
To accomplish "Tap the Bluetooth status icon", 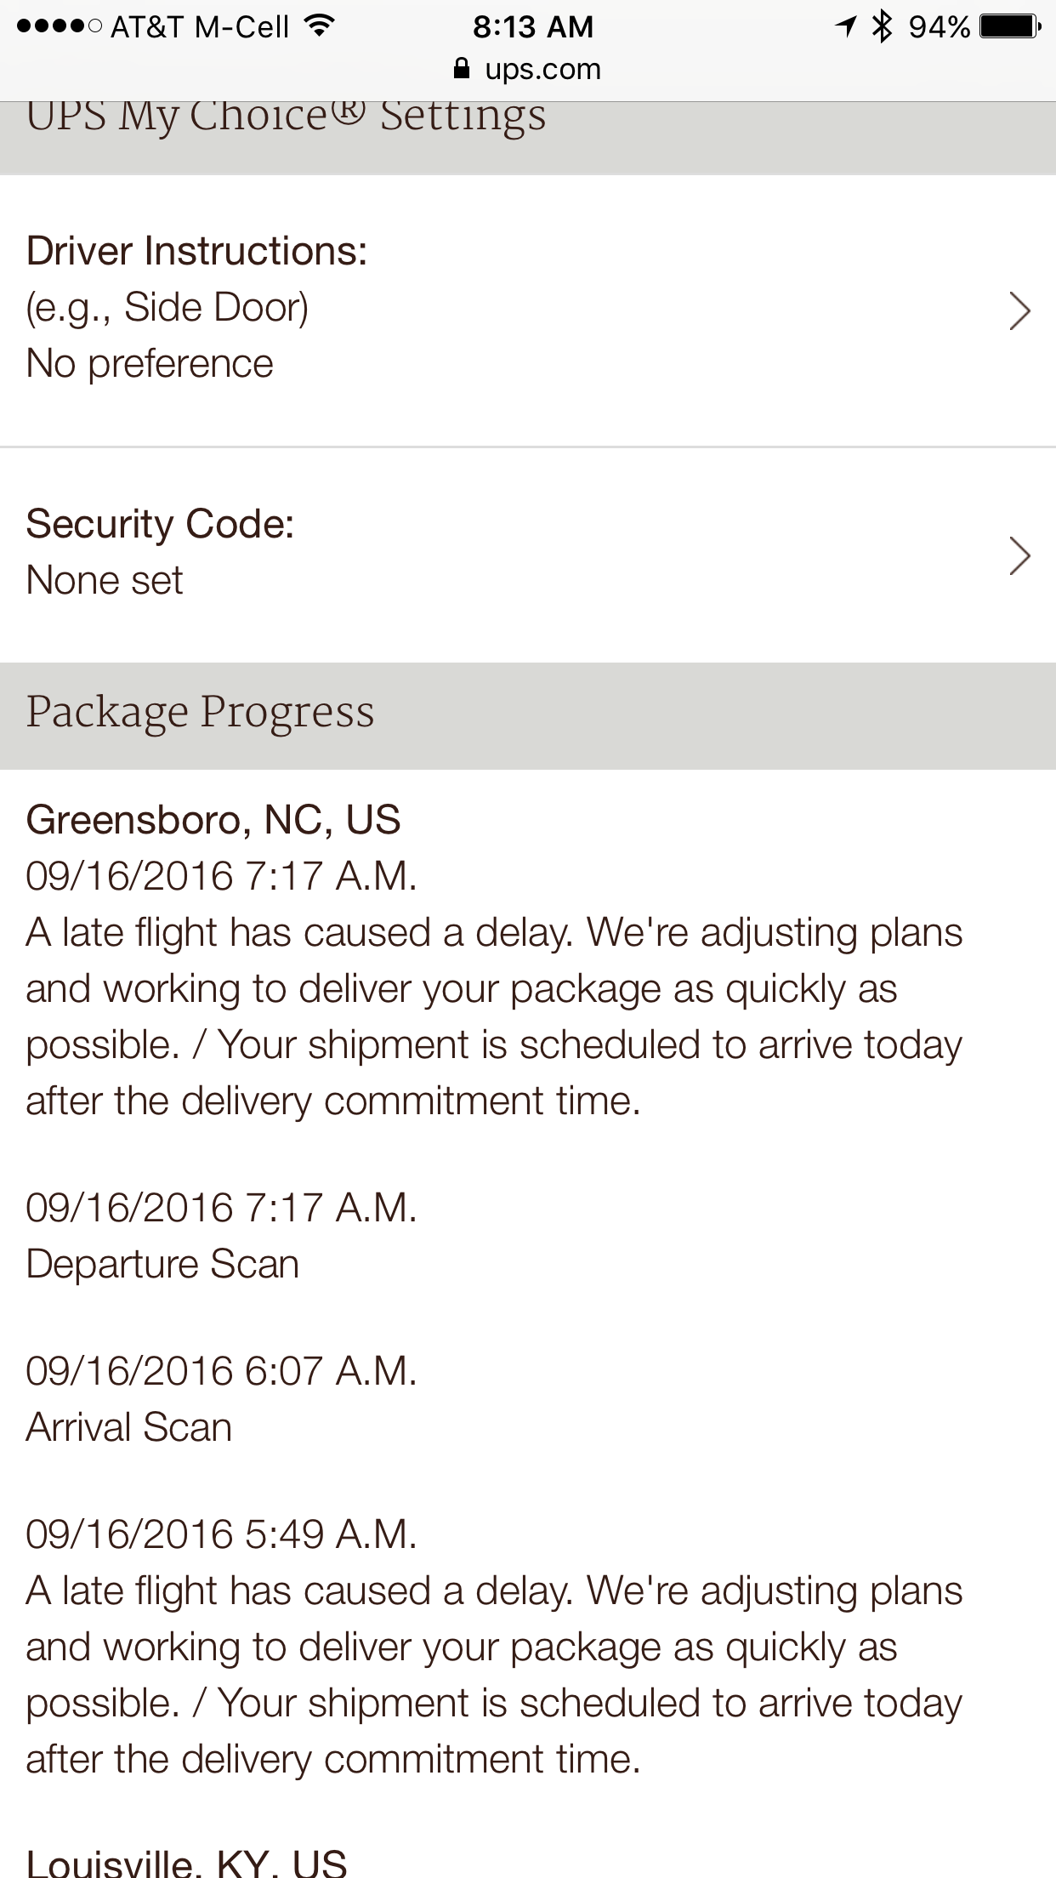I will 883,26.
